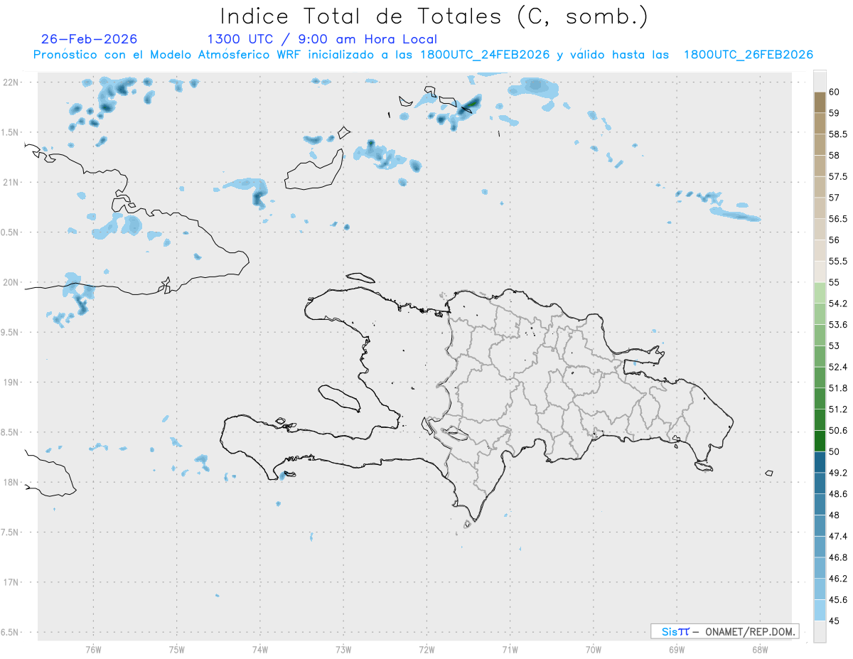Click the colorbar label "55"
Viewport: 853px width, 659px height.
tap(835, 282)
